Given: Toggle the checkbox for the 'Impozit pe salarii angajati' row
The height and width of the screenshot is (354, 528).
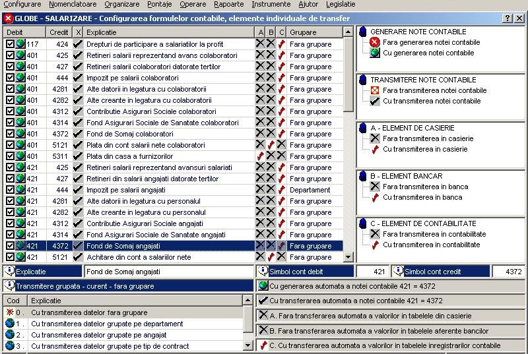Looking at the screenshot, I should (10, 190).
